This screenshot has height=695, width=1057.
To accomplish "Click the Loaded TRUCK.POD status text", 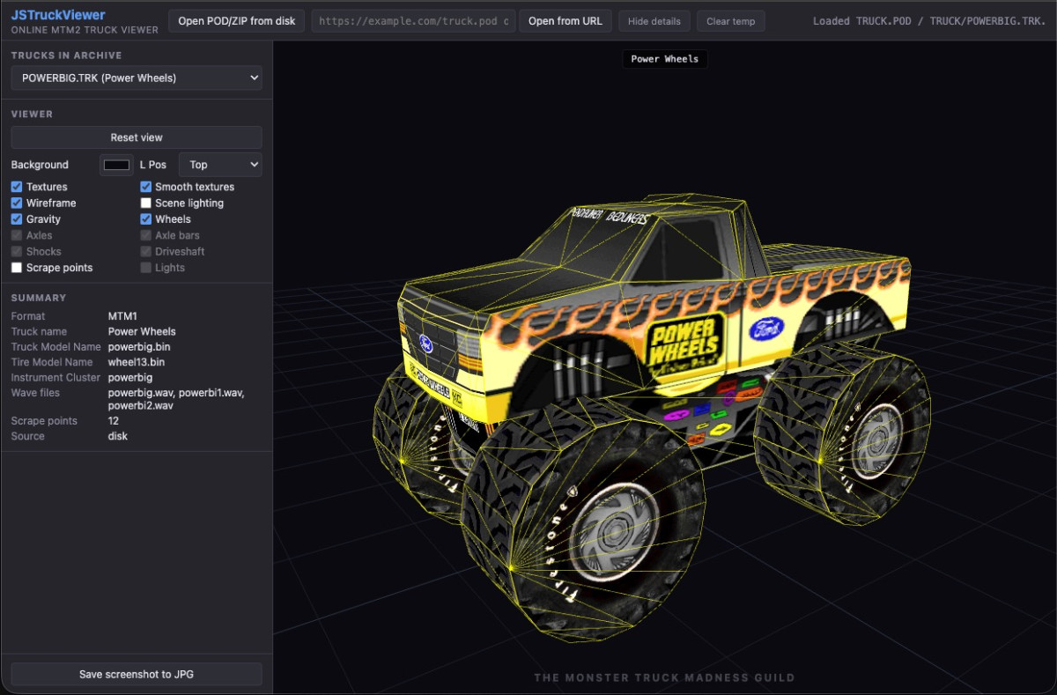I will tap(930, 20).
